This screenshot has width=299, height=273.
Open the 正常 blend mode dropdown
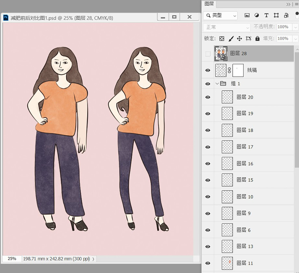tap(227, 27)
